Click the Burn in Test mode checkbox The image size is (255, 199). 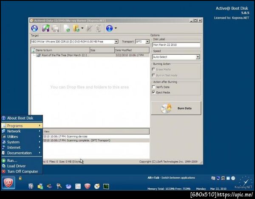153,75
